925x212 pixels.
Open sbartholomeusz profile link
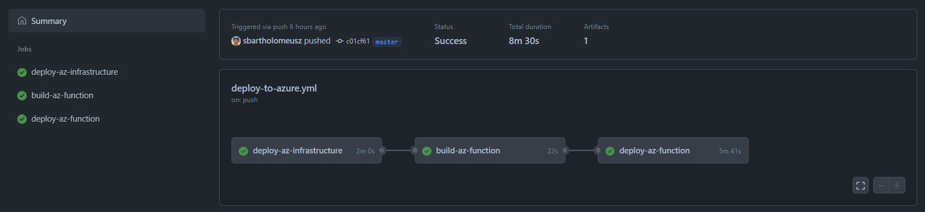pyautogui.click(x=272, y=41)
